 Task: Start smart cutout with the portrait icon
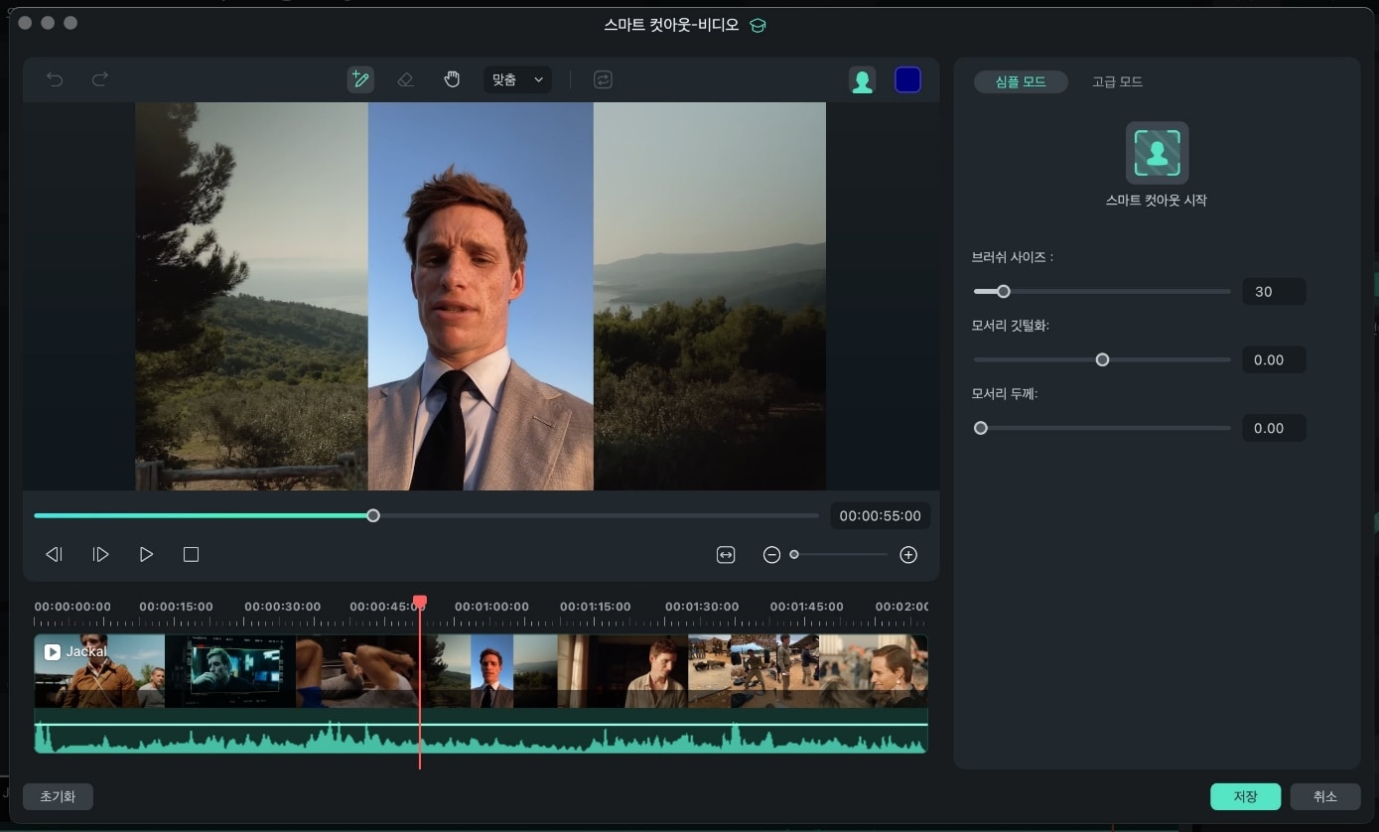click(1157, 153)
